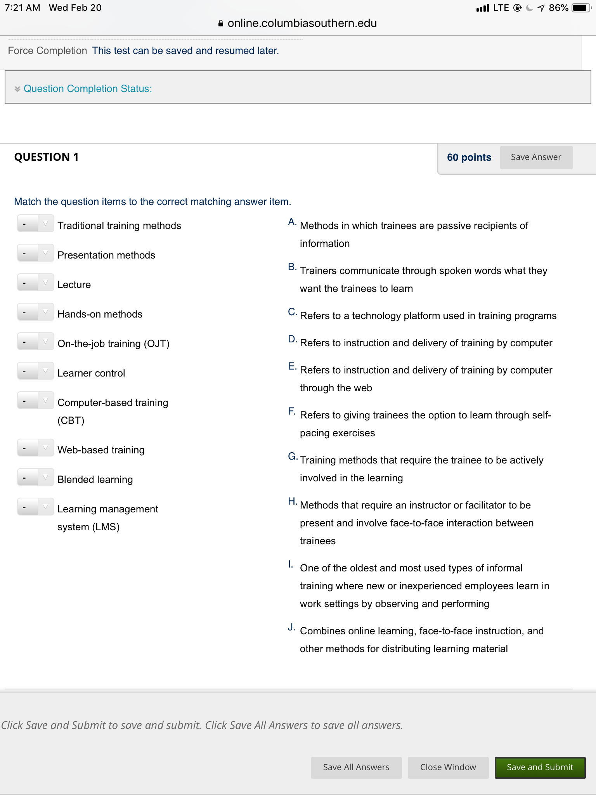Tap the online.columbiasouthern.edu address bar
Viewport: 596px width, 795px height.
click(x=298, y=23)
